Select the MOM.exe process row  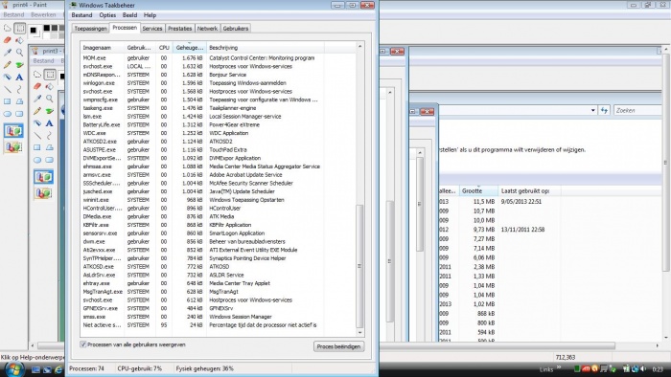218,58
